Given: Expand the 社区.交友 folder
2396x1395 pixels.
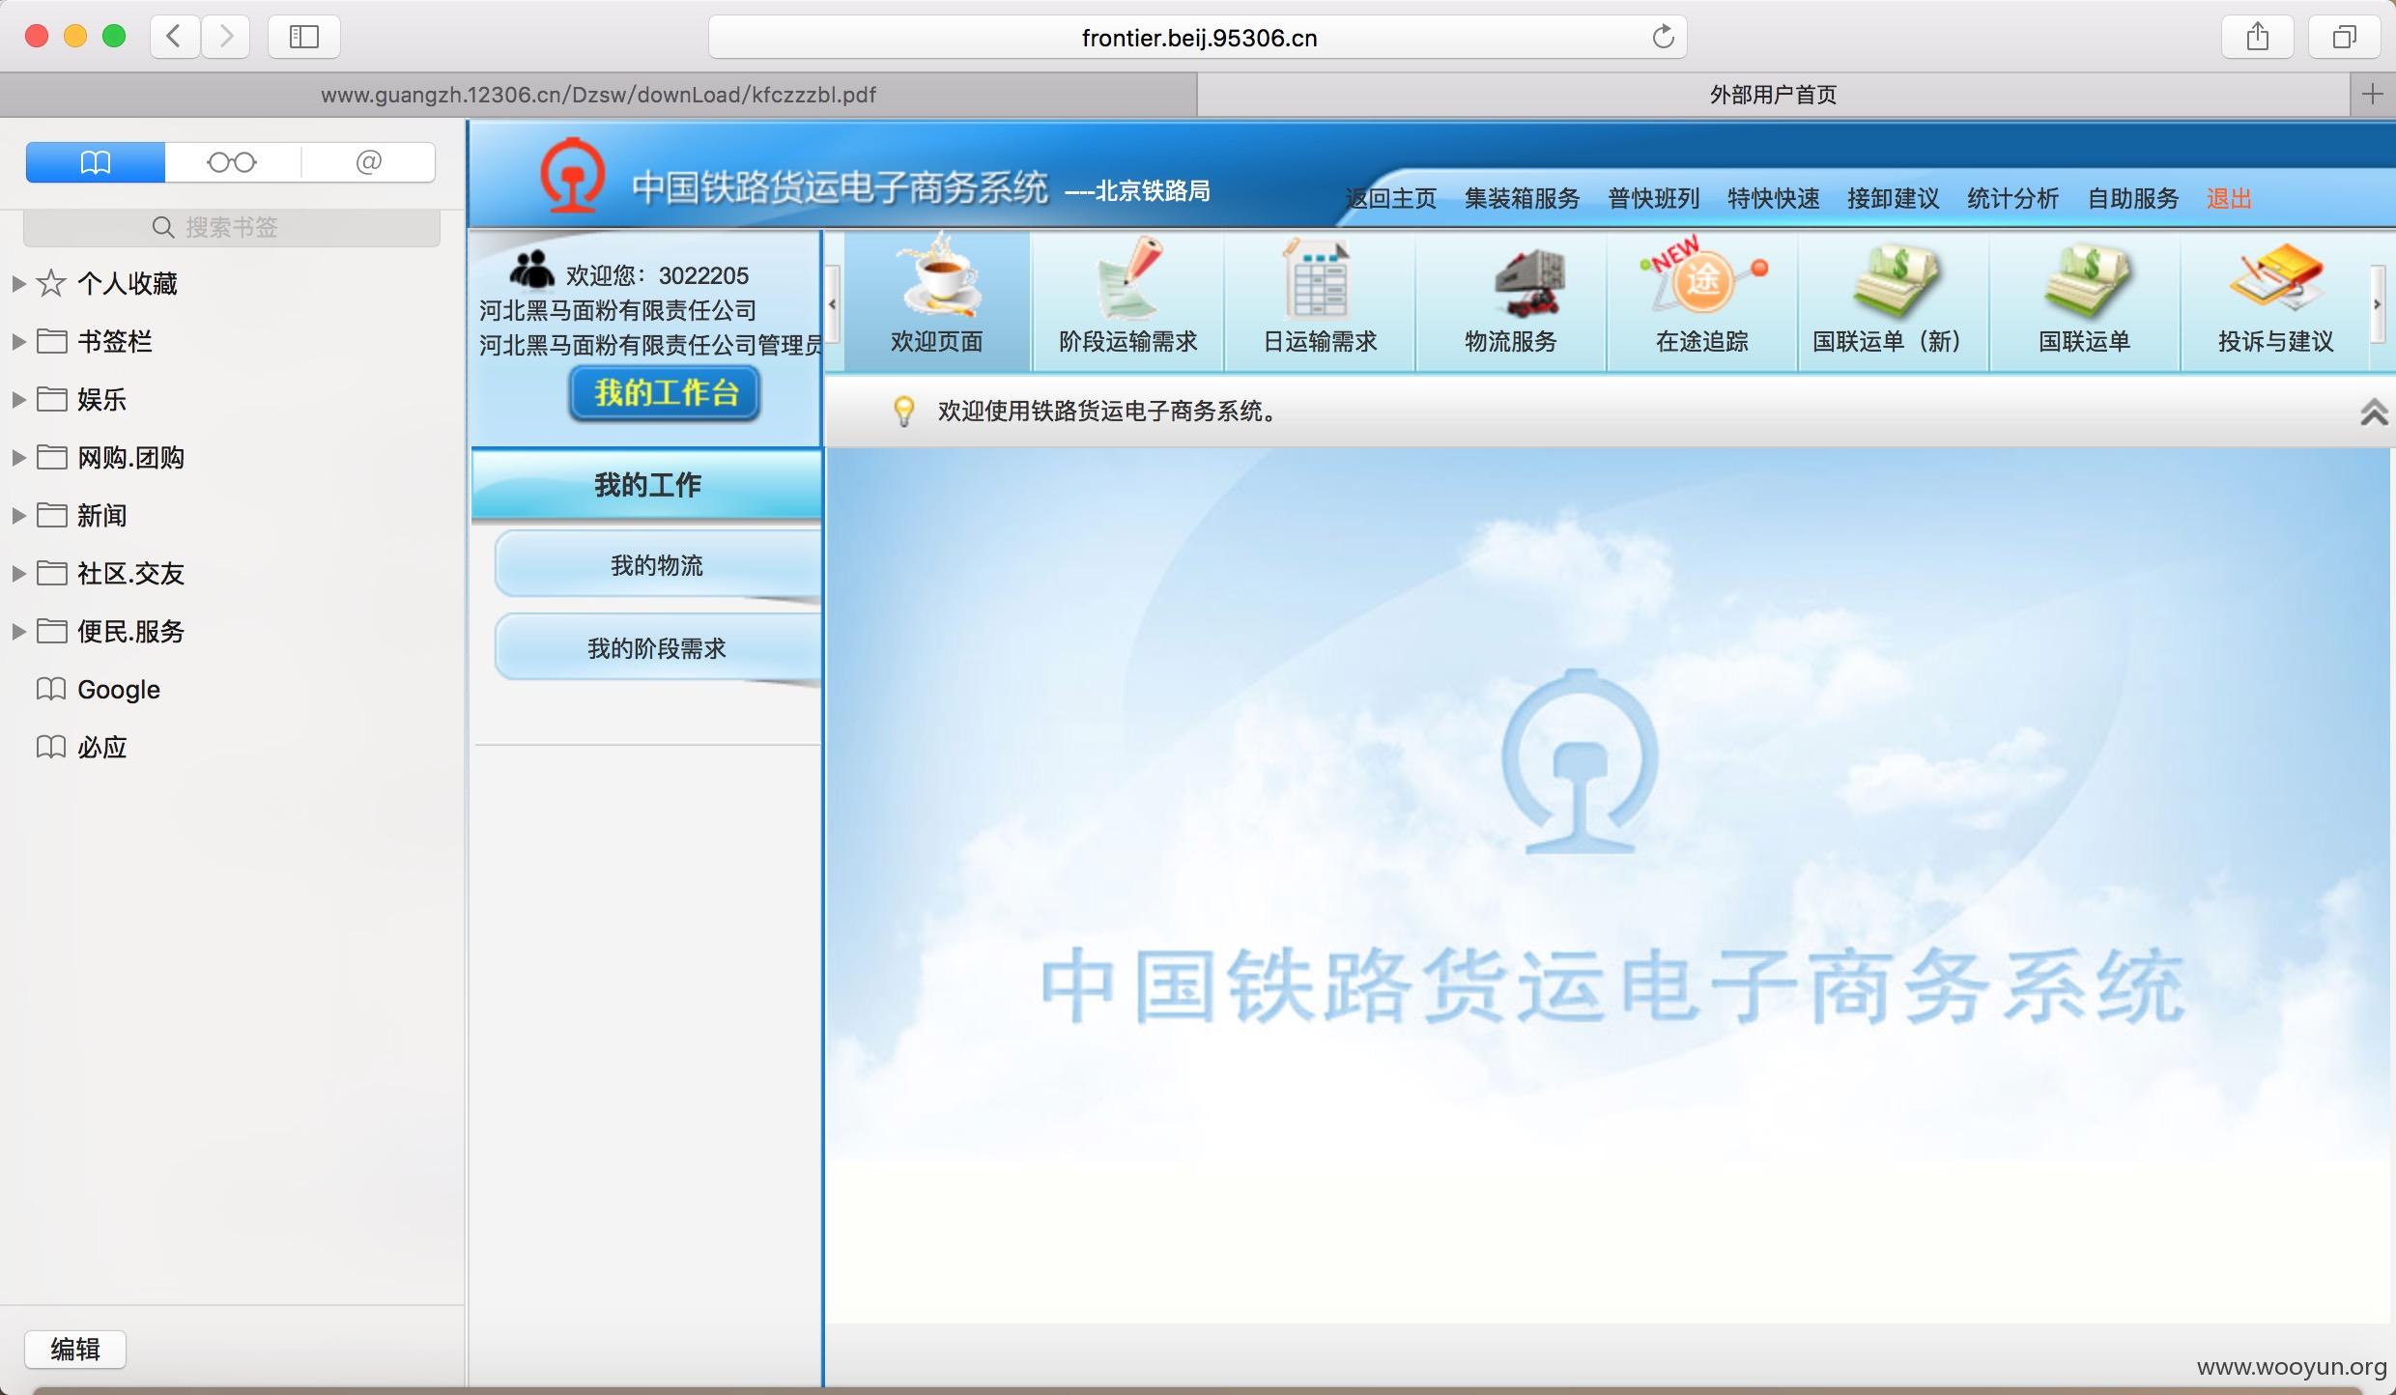Looking at the screenshot, I should (17, 573).
